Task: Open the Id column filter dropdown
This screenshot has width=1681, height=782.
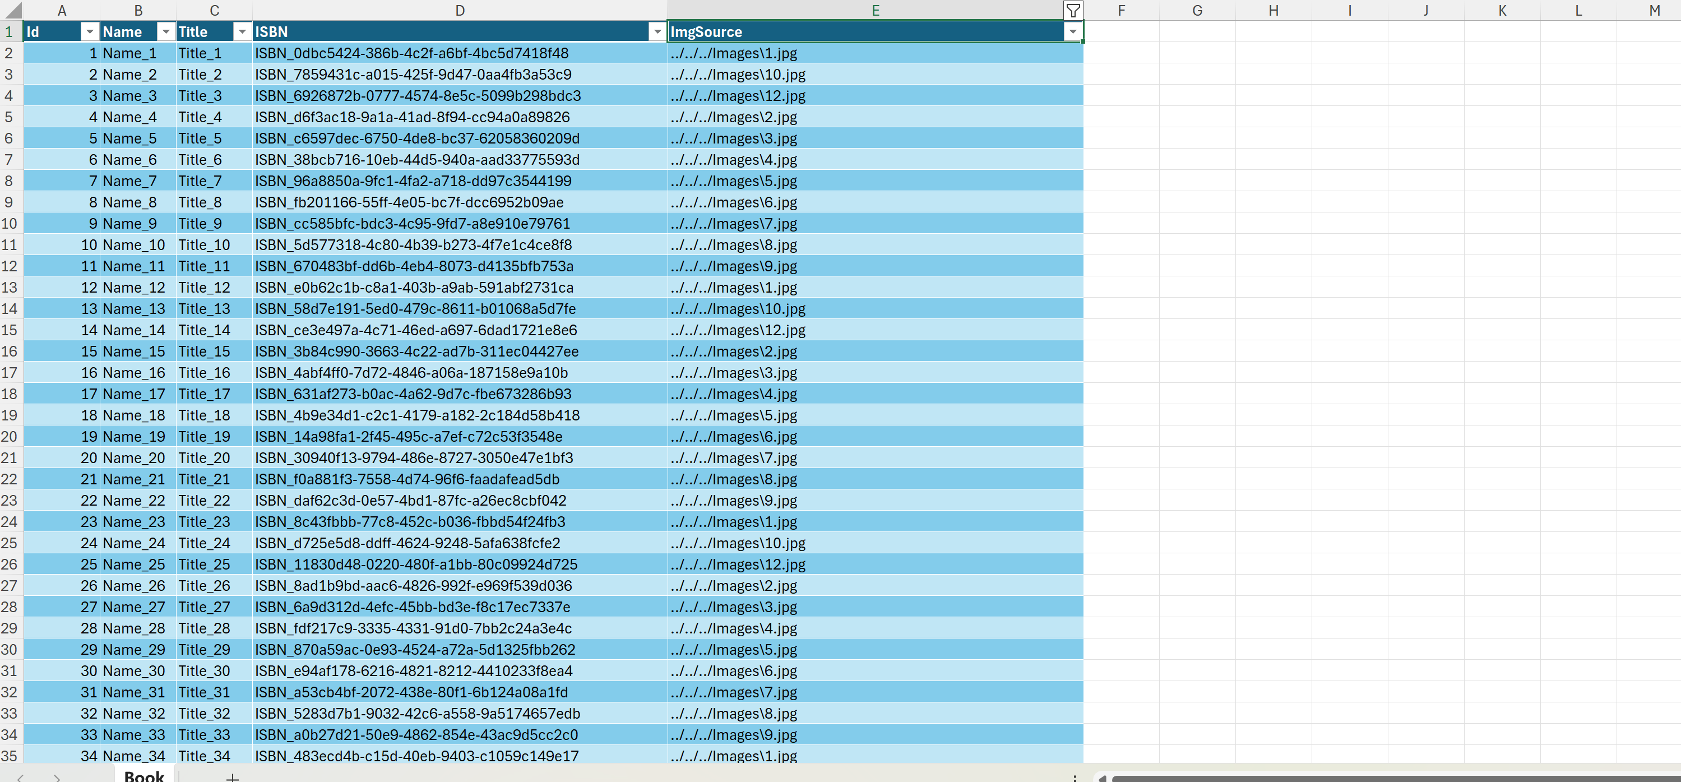Action: click(89, 32)
